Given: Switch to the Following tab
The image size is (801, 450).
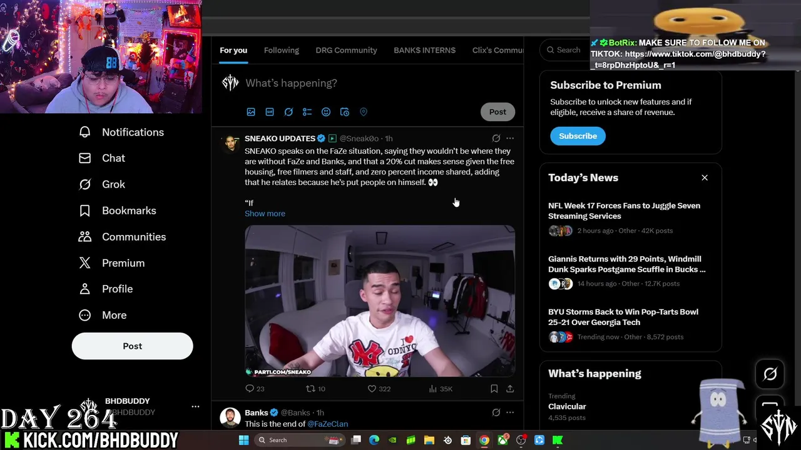Looking at the screenshot, I should 282,50.
